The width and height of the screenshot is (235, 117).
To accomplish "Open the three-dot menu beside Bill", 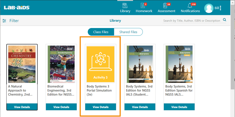I will point(221,8).
